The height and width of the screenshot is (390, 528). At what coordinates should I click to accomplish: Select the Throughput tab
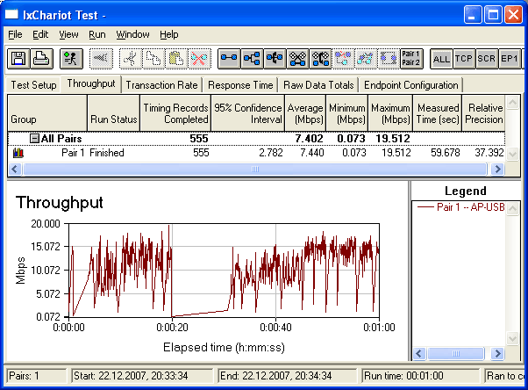pyautogui.click(x=91, y=83)
